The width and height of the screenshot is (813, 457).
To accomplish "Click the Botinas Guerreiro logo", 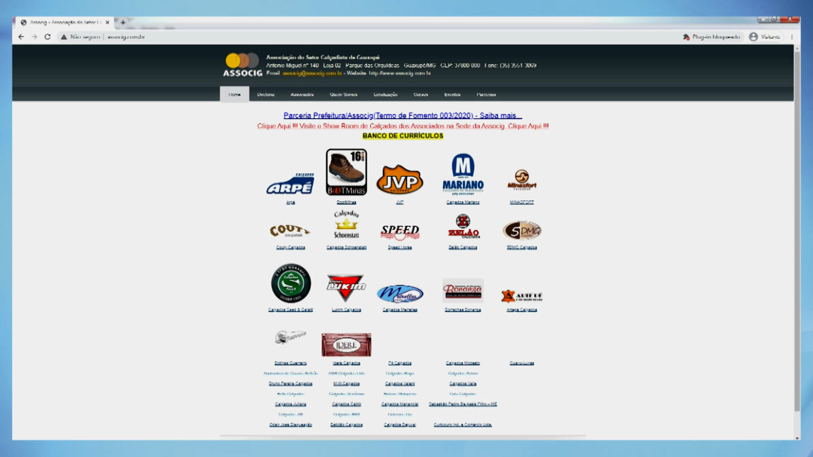I will (x=290, y=337).
